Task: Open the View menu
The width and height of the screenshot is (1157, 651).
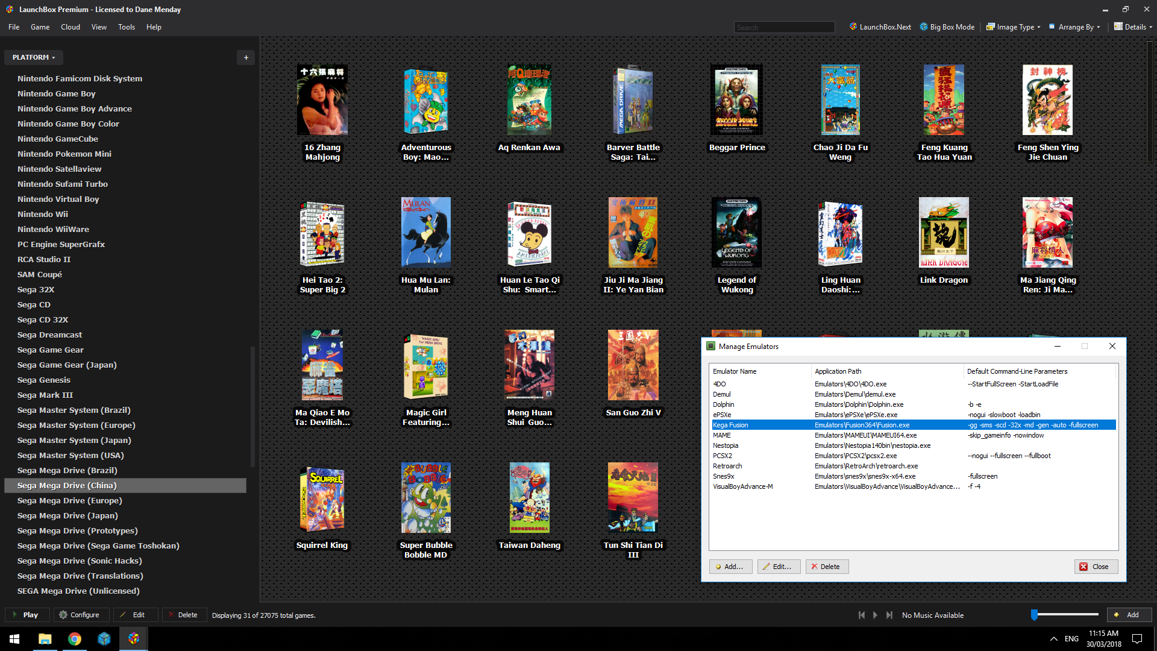Action: pos(99,27)
